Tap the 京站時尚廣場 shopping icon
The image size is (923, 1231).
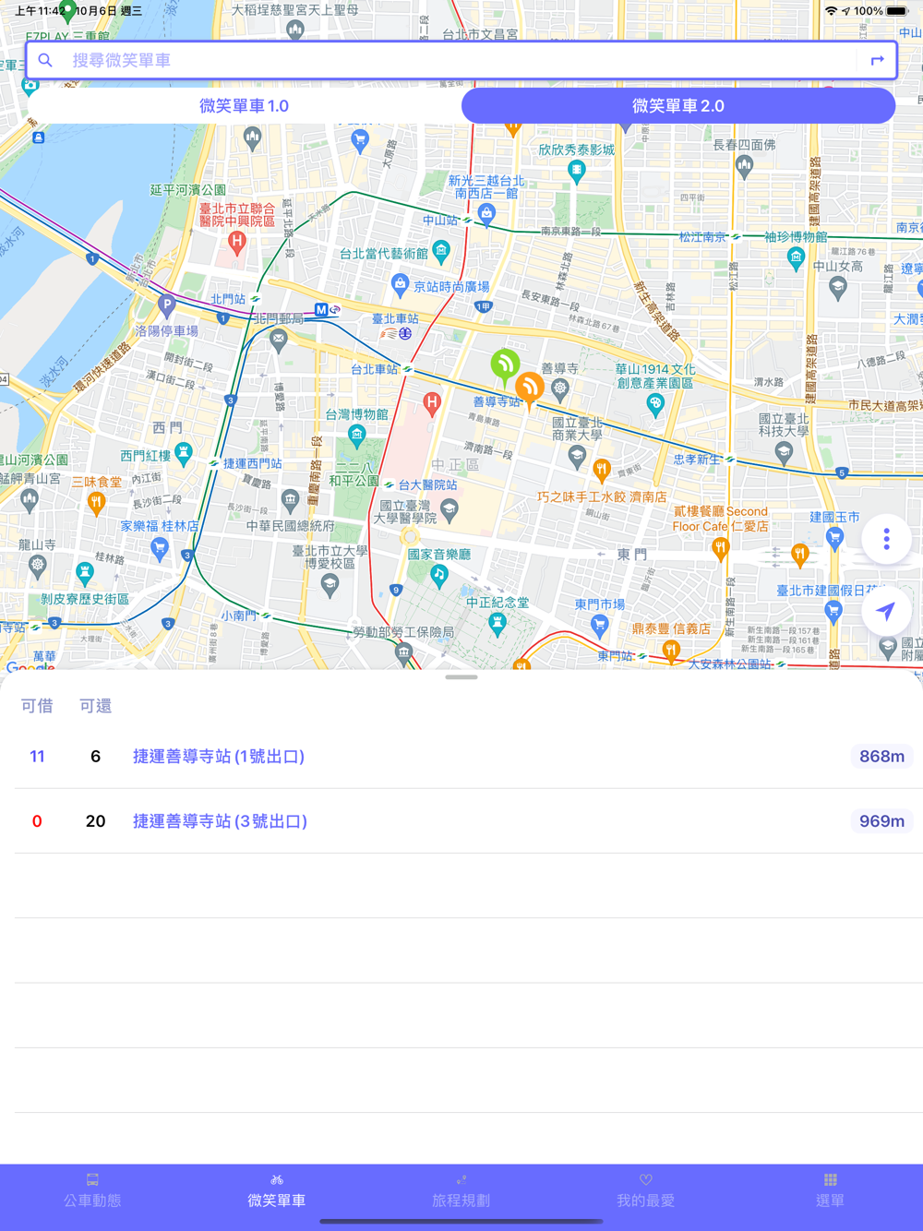click(400, 283)
